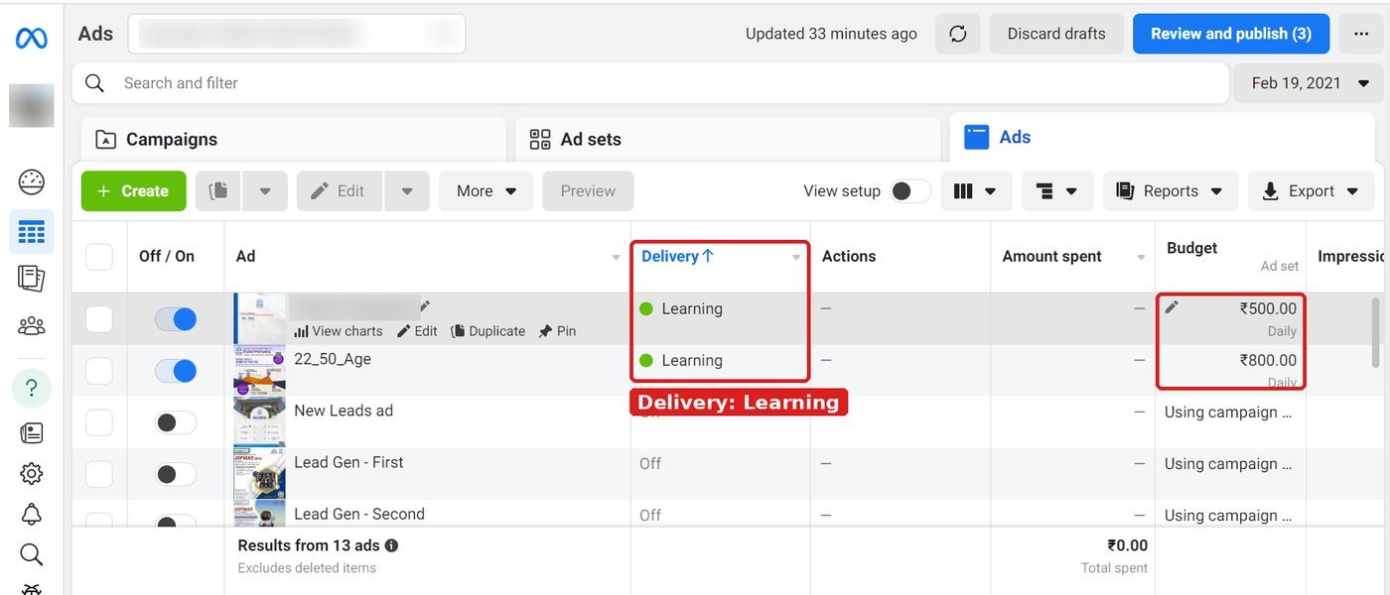Open the three-dots more options button
This screenshot has width=1390, height=595.
(1361, 34)
